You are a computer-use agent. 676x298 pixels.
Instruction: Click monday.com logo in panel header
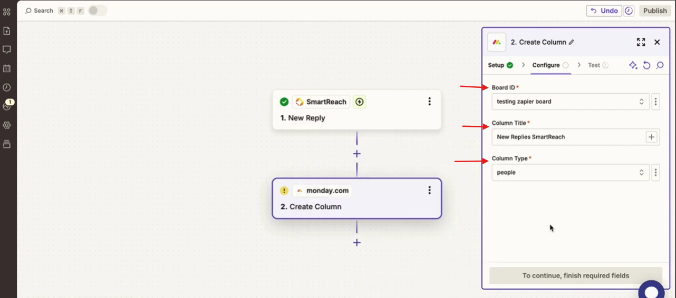[497, 42]
